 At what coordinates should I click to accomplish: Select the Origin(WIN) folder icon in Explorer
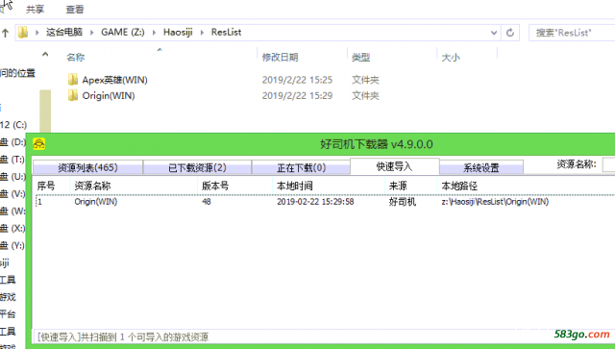[x=73, y=95]
